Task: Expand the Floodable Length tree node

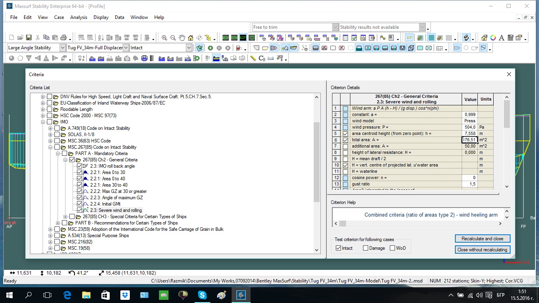Action: [x=43, y=109]
